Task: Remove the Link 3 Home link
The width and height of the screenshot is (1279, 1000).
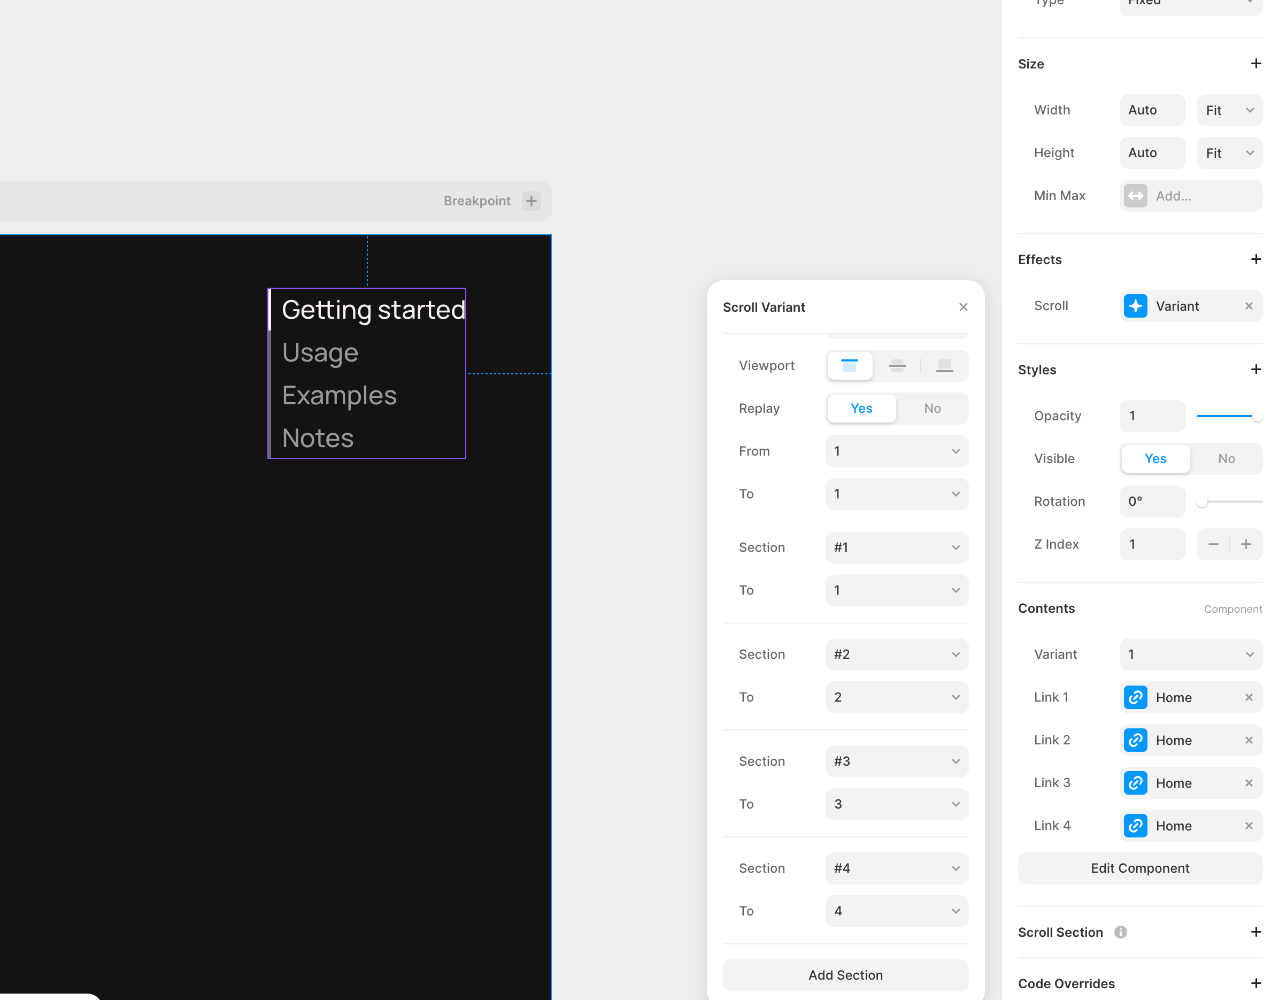Action: click(1249, 783)
